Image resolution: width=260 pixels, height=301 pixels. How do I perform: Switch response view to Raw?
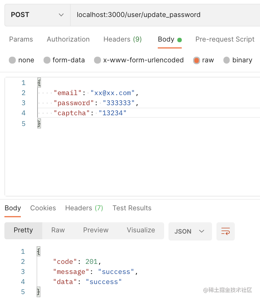(x=58, y=230)
